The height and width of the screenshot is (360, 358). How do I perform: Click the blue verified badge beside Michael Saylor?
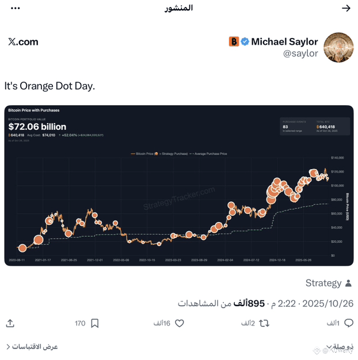[x=245, y=41]
